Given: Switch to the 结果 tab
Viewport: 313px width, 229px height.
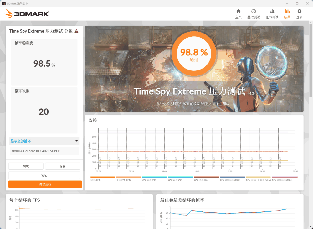Looking at the screenshot, I should coord(287,14).
